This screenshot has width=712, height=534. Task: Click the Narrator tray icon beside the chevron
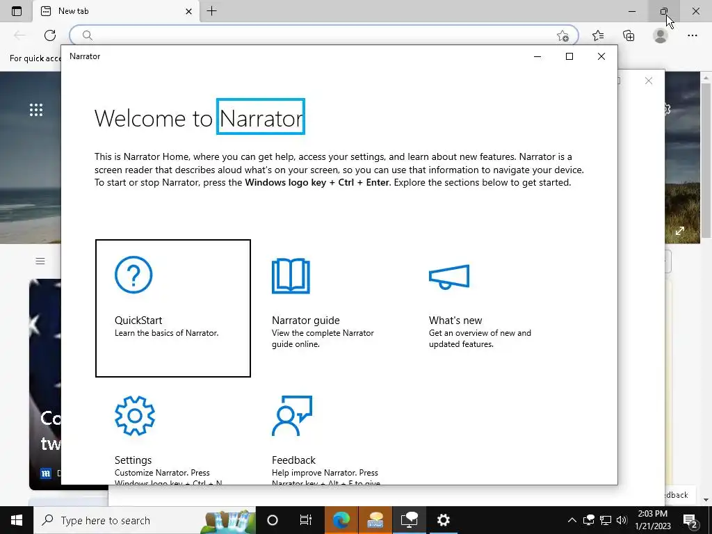[589, 520]
